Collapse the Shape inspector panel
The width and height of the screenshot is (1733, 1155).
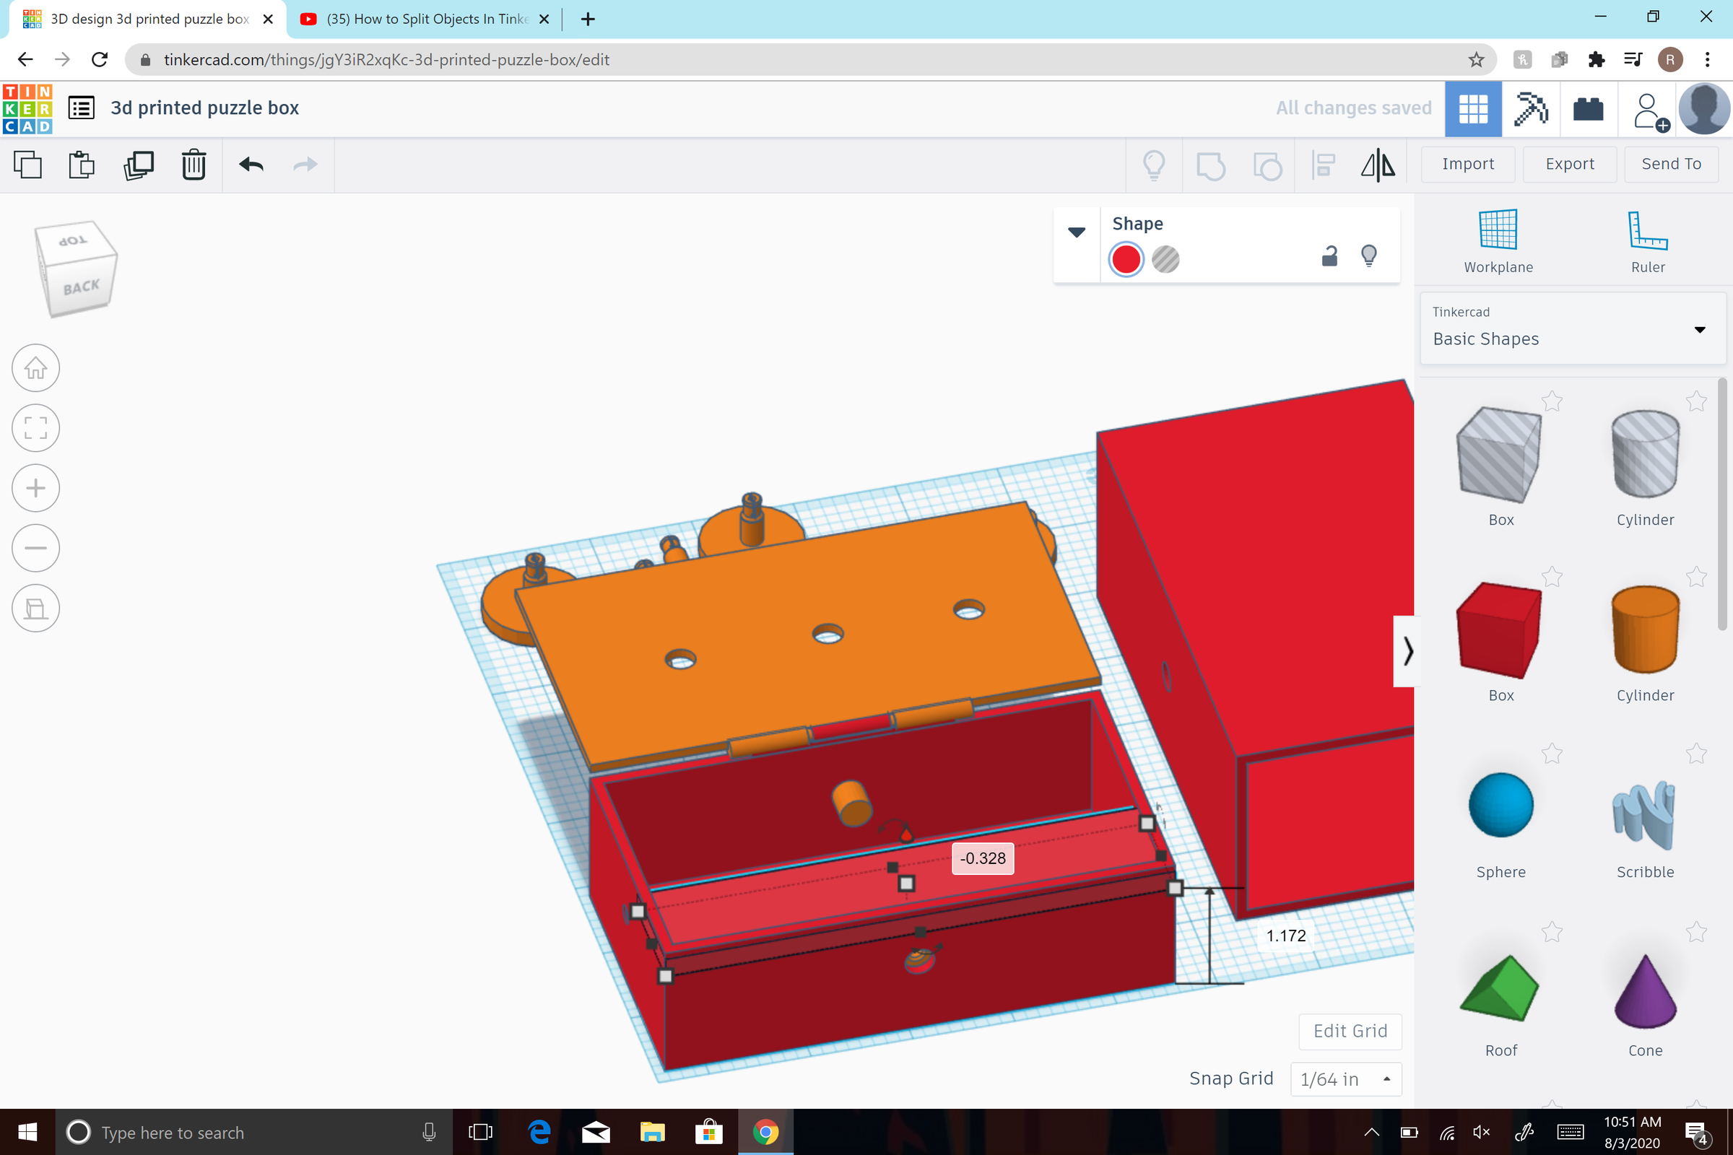click(x=1077, y=232)
